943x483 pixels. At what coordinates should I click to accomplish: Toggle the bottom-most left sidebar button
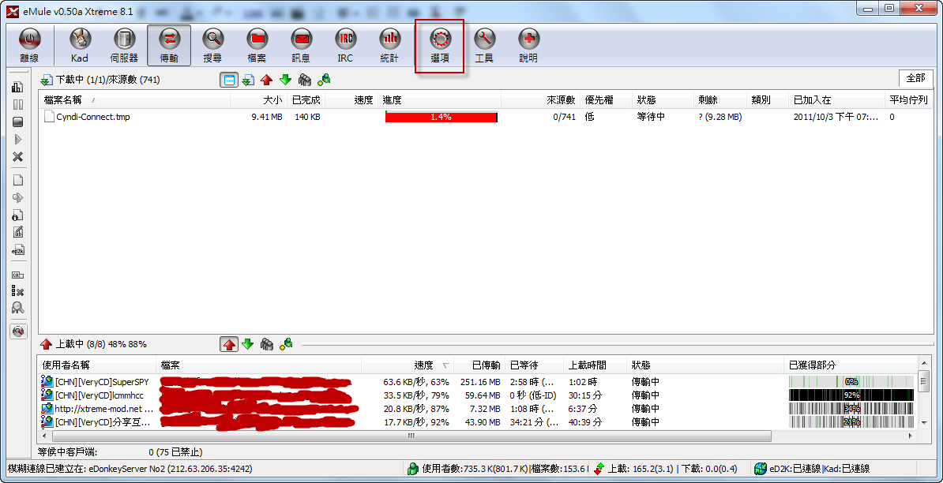18,331
